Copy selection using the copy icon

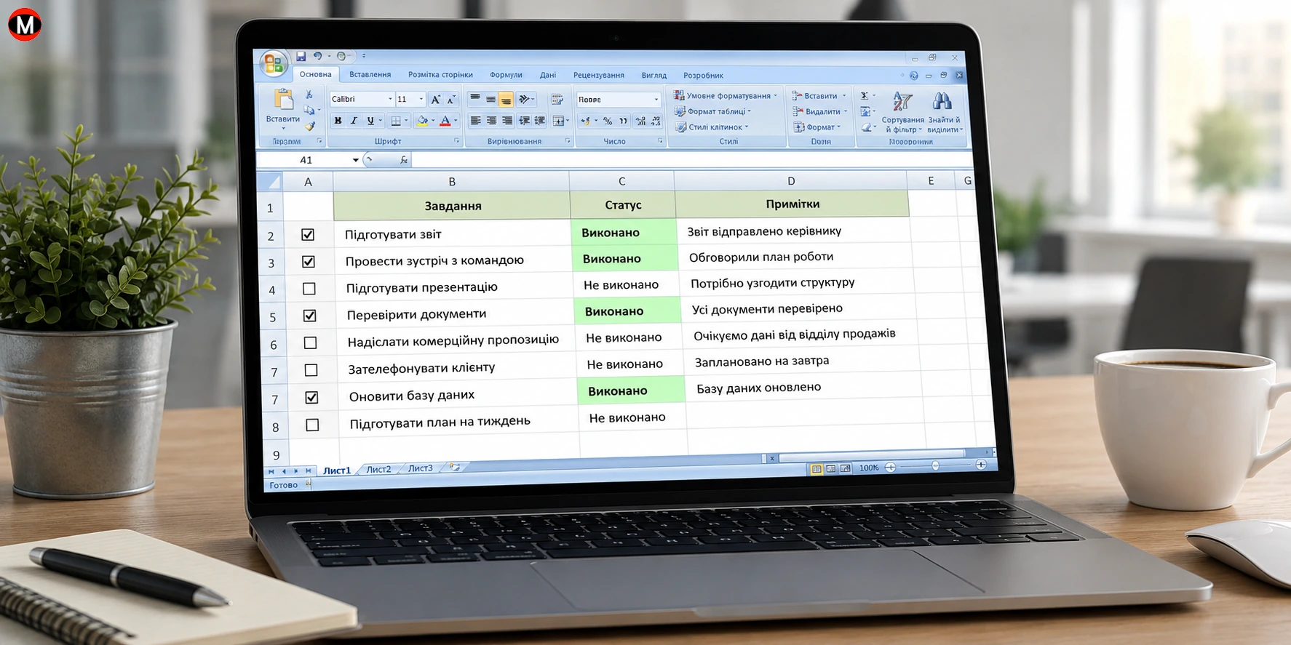click(309, 110)
